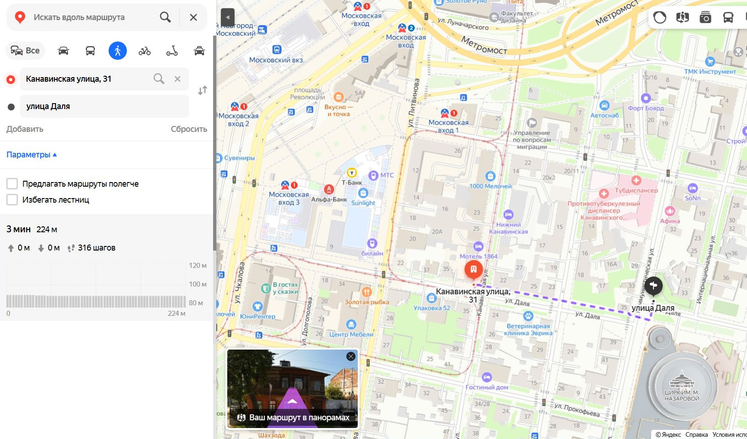This screenshot has height=439, width=747.
Task: Switch to taxi route mode
Action: (x=199, y=51)
